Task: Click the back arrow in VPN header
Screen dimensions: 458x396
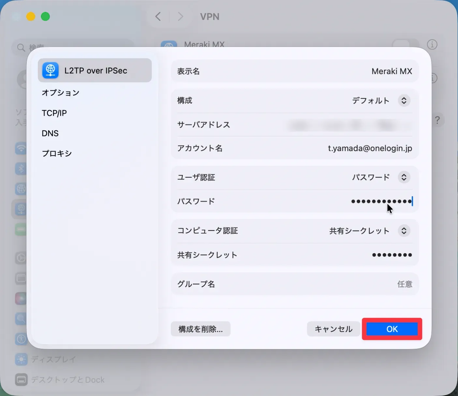Action: 158,17
